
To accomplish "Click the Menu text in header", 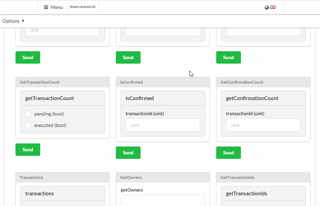I will coord(56,7).
